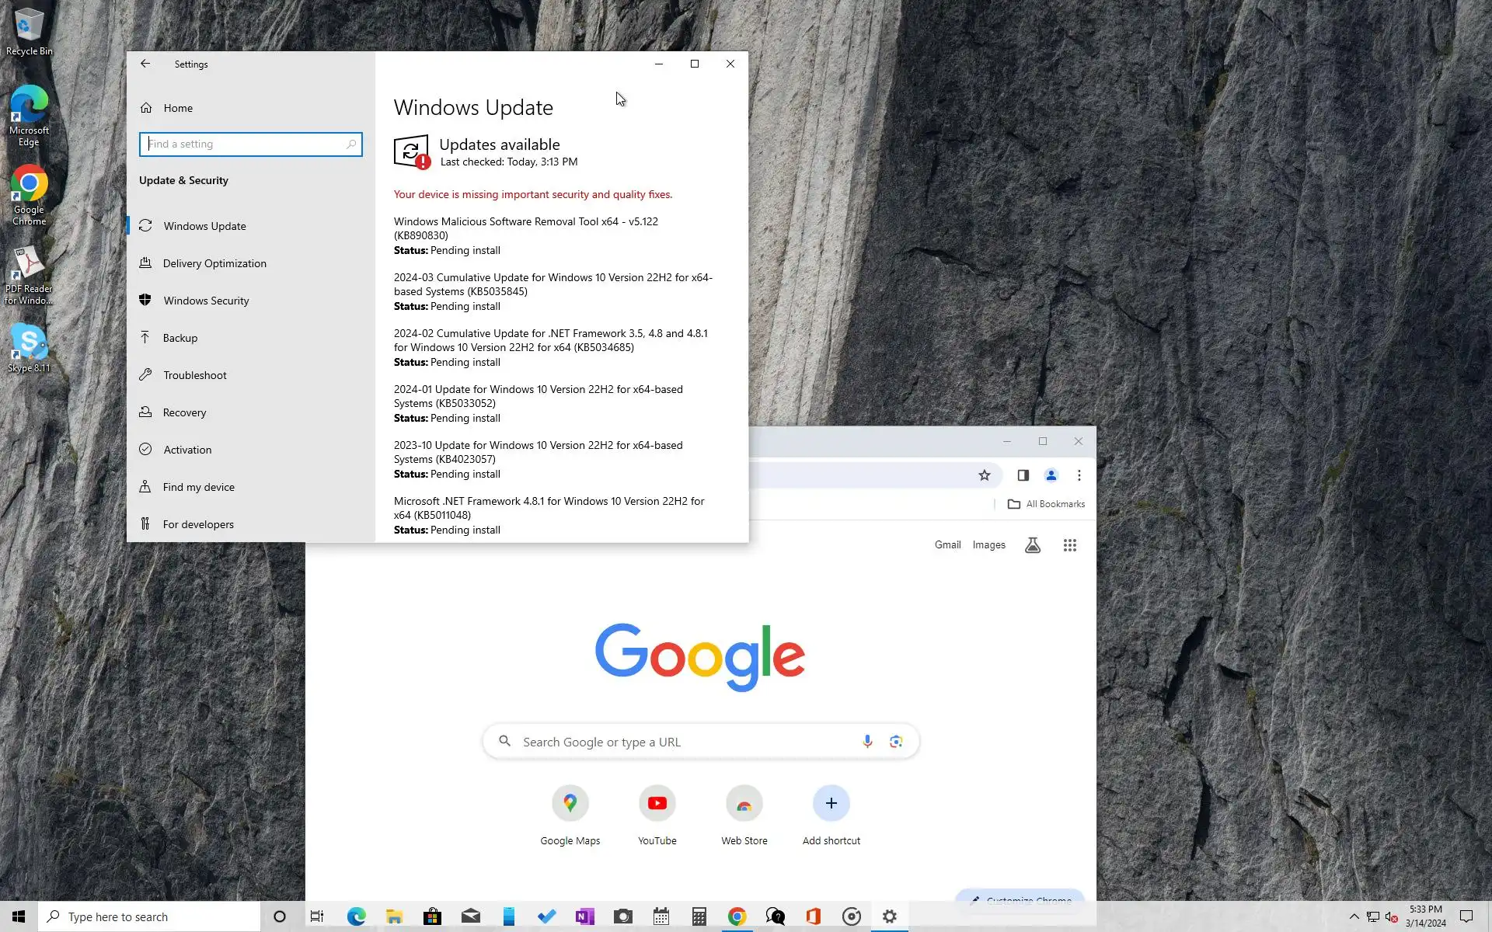The width and height of the screenshot is (1492, 932).
Task: Click the Settings back arrow
Action: 145,64
